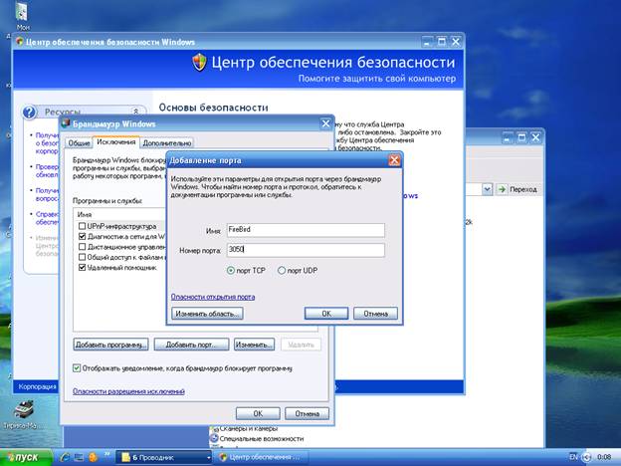The image size is (621, 466).
Task: Click the Имя field containing FireBird
Action: [306, 230]
